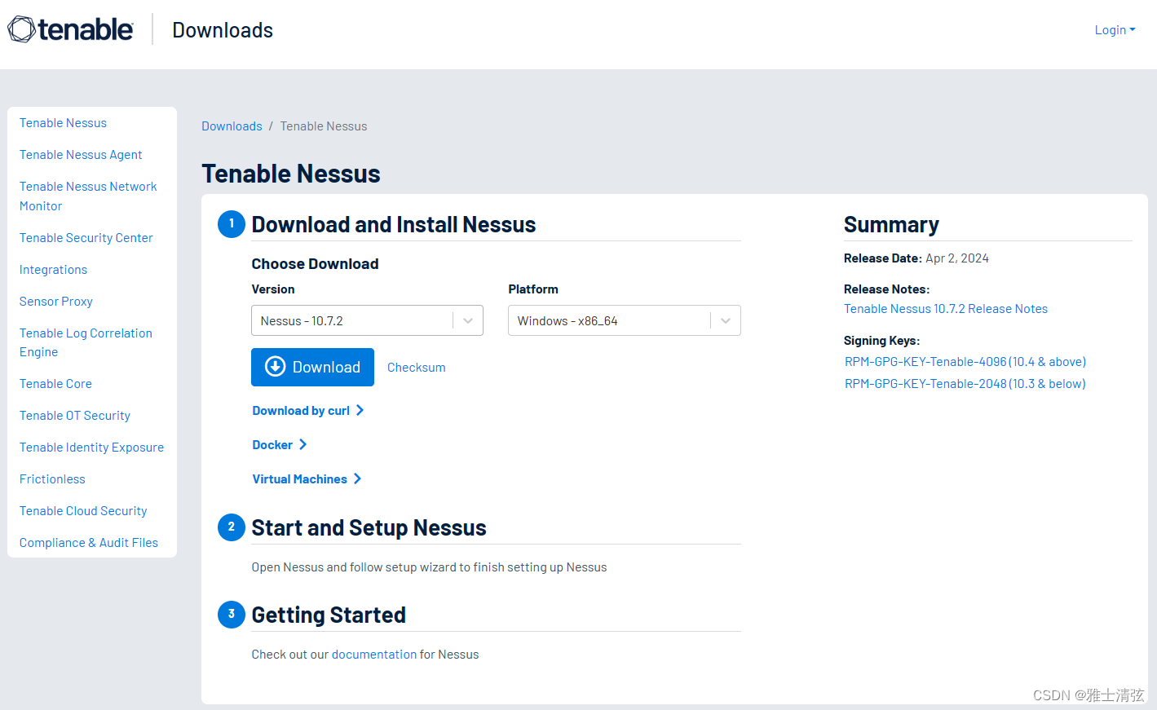Viewport: 1157px width, 710px height.
Task: Select Tenable Identity Exposure
Action: point(91,448)
